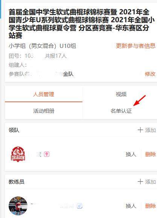Click 添加 in the 教练员 section
This screenshot has height=218, width=157.
click(x=151, y=182)
